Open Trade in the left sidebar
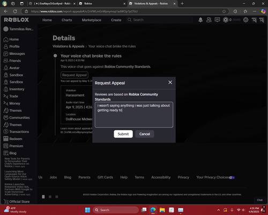Screen dimensions: 268x215 coord(11,96)
